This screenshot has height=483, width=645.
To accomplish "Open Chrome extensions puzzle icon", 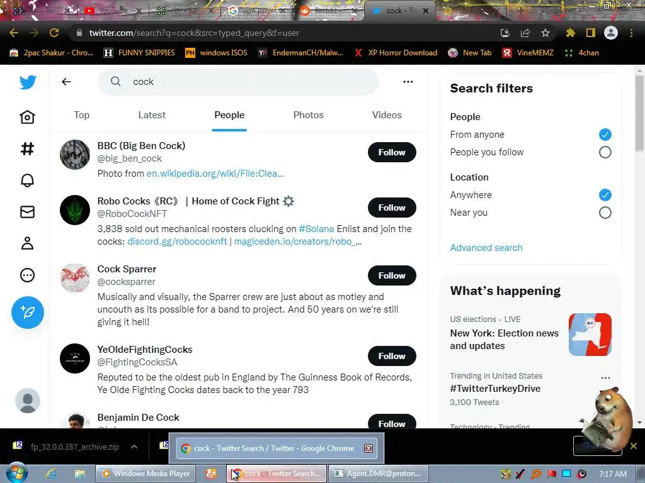I will pos(570,33).
